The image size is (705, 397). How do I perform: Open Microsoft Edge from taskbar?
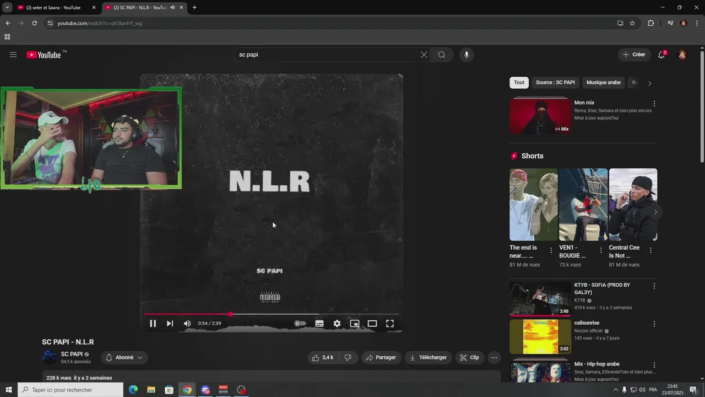pos(133,390)
